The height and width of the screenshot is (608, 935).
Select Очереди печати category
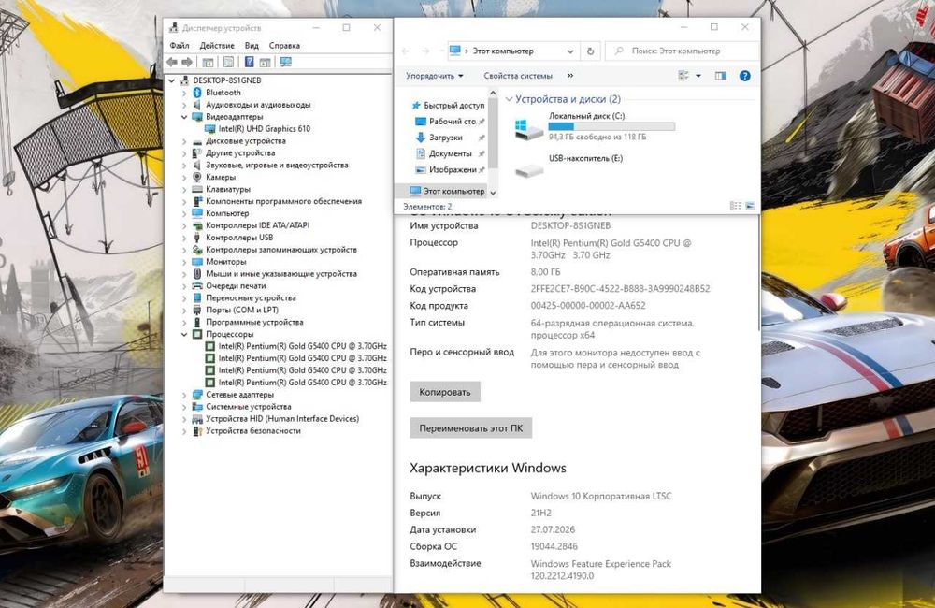[236, 286]
